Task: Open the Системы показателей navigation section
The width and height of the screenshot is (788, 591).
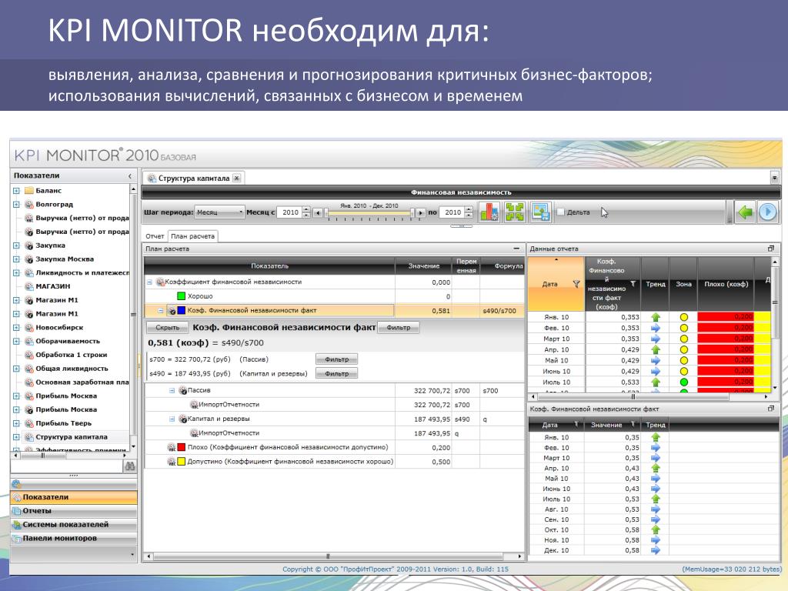Action: pos(73,524)
